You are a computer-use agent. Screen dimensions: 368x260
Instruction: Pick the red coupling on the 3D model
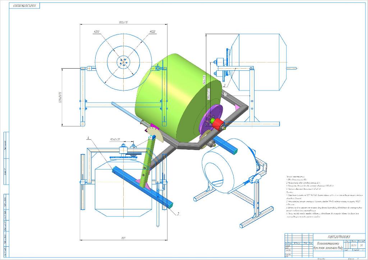click(218, 124)
